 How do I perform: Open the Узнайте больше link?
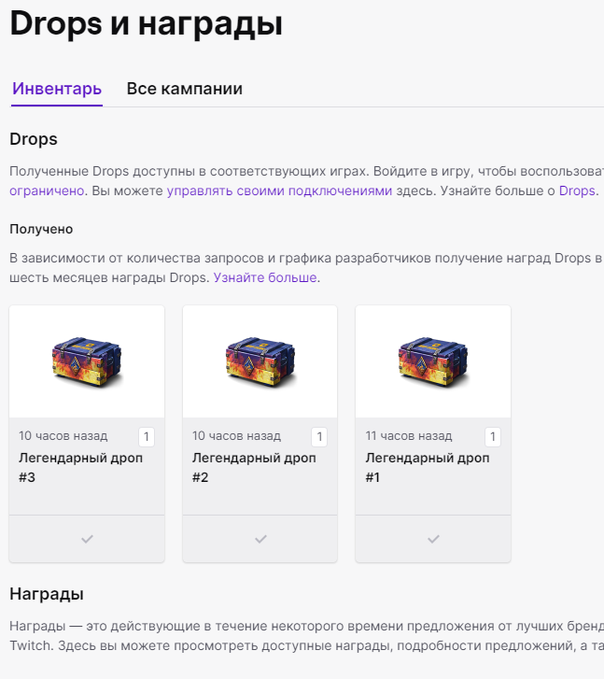click(266, 277)
